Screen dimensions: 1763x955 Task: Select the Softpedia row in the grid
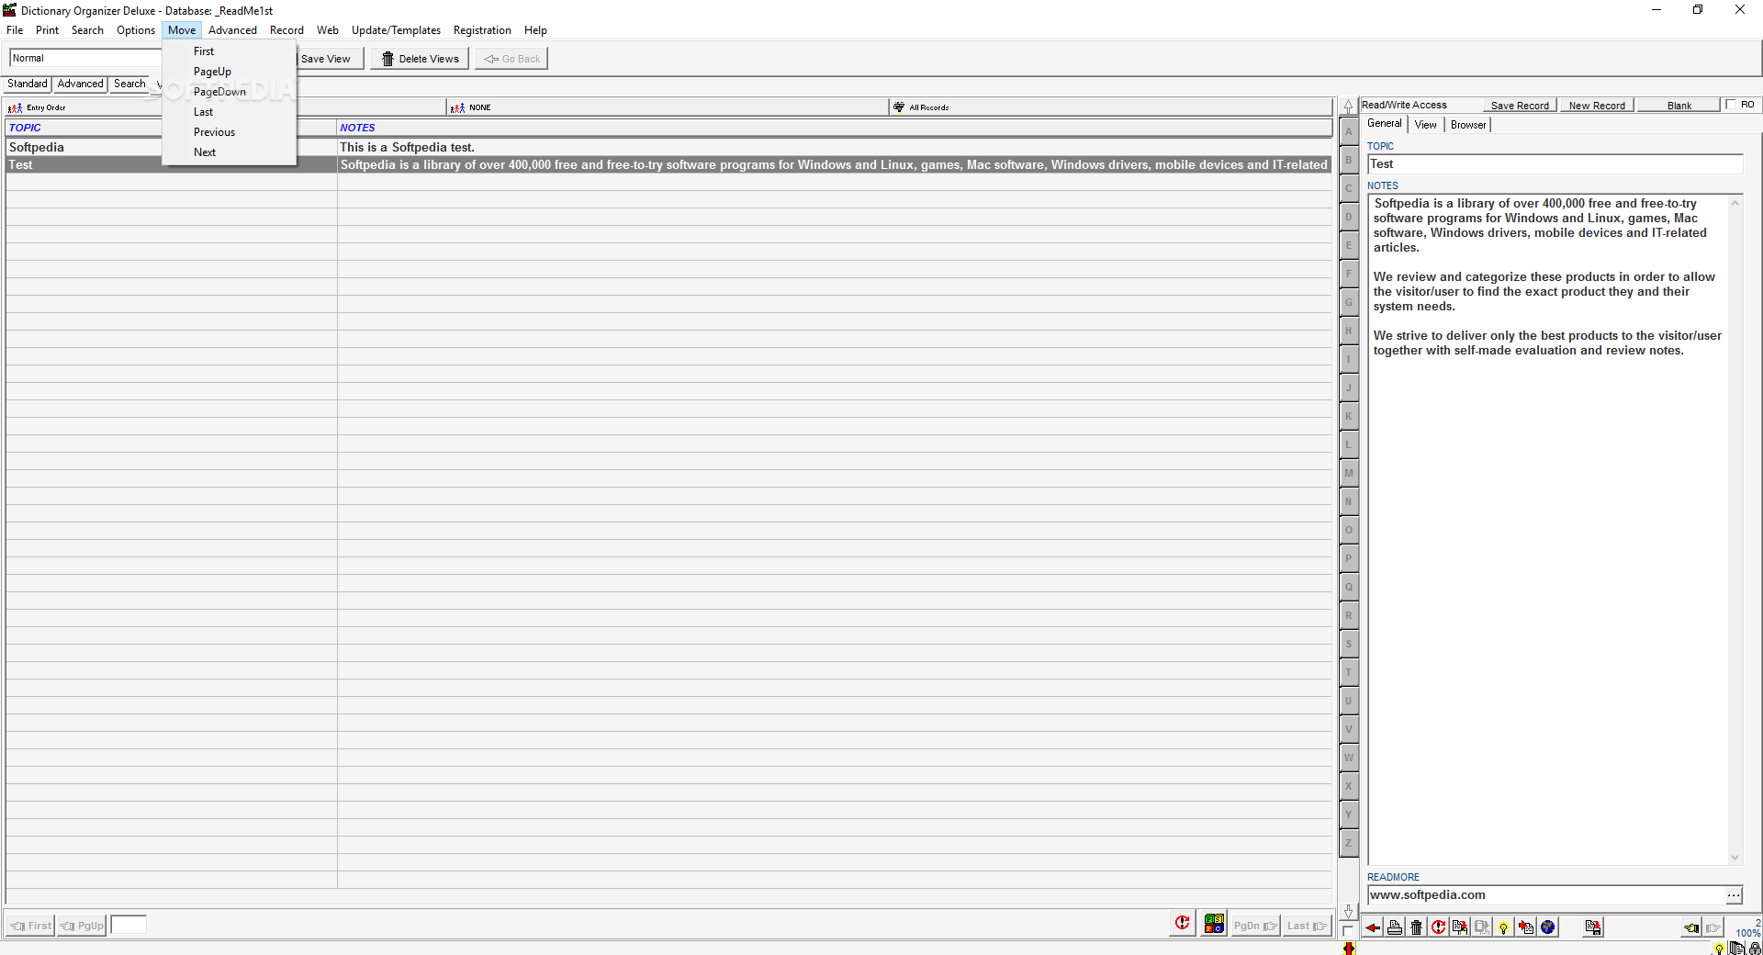click(x=668, y=147)
